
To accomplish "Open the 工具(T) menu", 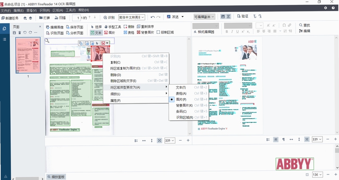I will [x=71, y=10].
